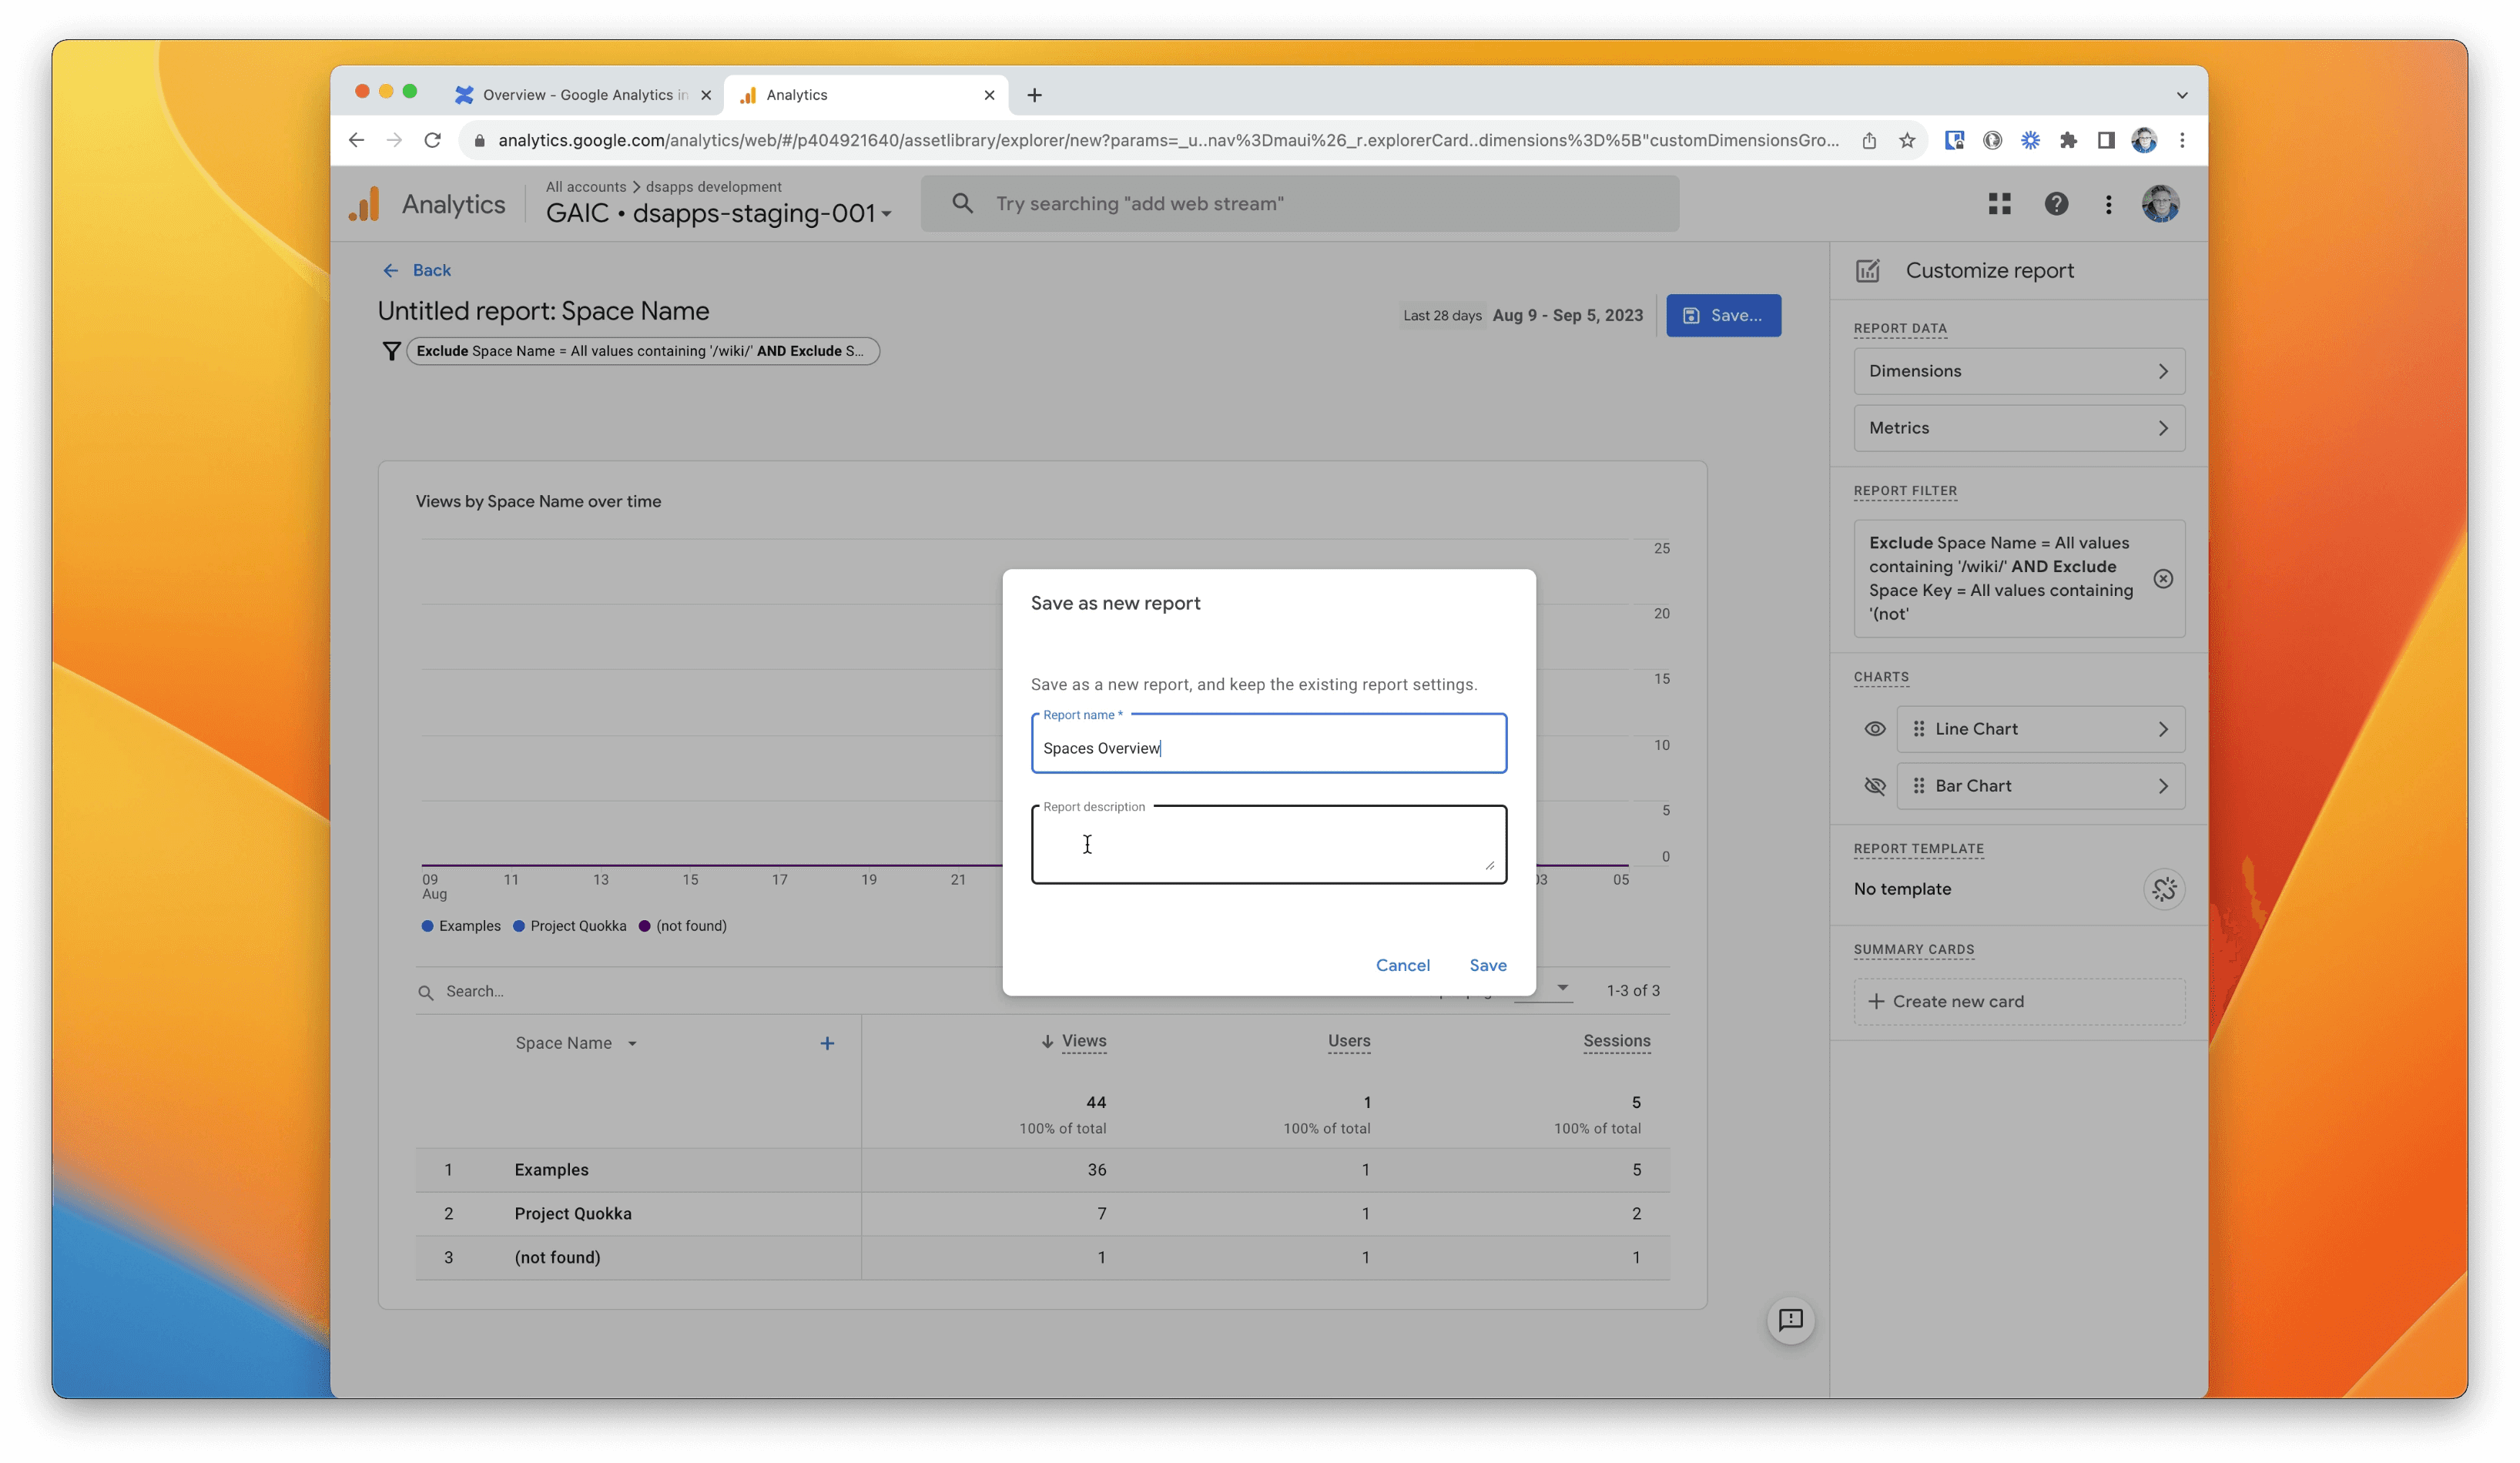Image resolution: width=2520 pixels, height=1463 pixels.
Task: Click the Exclude Space Name filter chip
Action: tap(642, 351)
